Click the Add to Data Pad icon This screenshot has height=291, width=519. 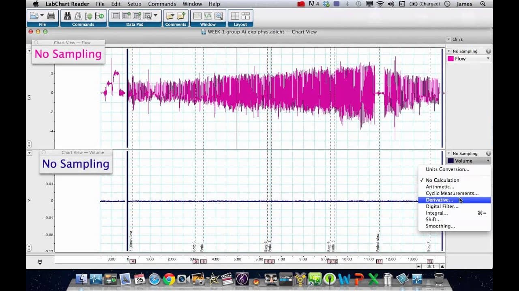(126, 16)
